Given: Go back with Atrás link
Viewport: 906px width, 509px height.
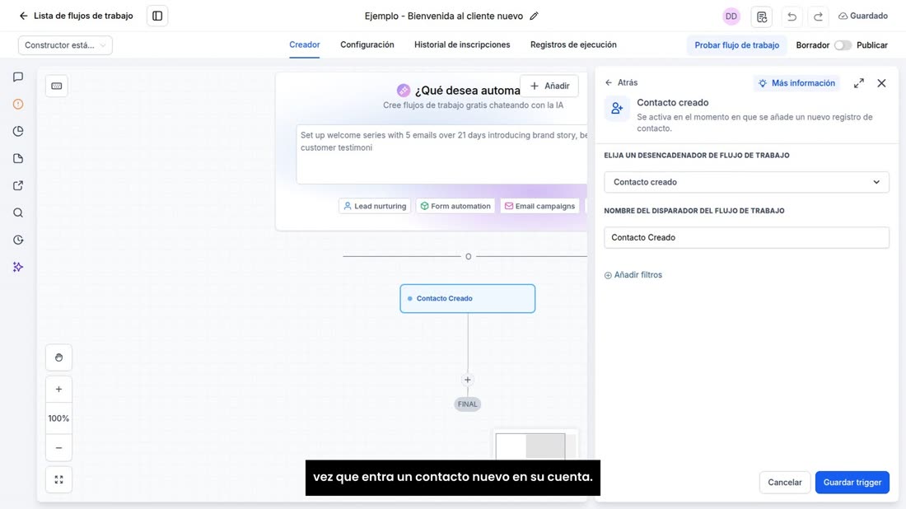Looking at the screenshot, I should pyautogui.click(x=621, y=82).
